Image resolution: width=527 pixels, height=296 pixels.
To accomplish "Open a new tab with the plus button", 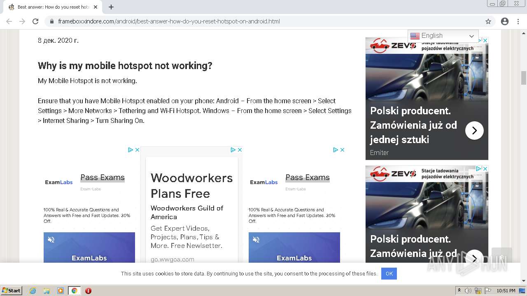I will click(111, 7).
